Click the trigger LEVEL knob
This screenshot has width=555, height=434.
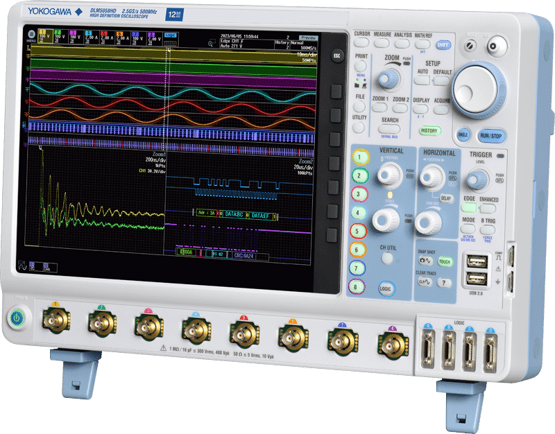click(475, 180)
